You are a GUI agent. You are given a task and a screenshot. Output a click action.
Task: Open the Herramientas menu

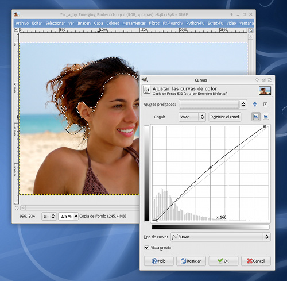(134, 24)
